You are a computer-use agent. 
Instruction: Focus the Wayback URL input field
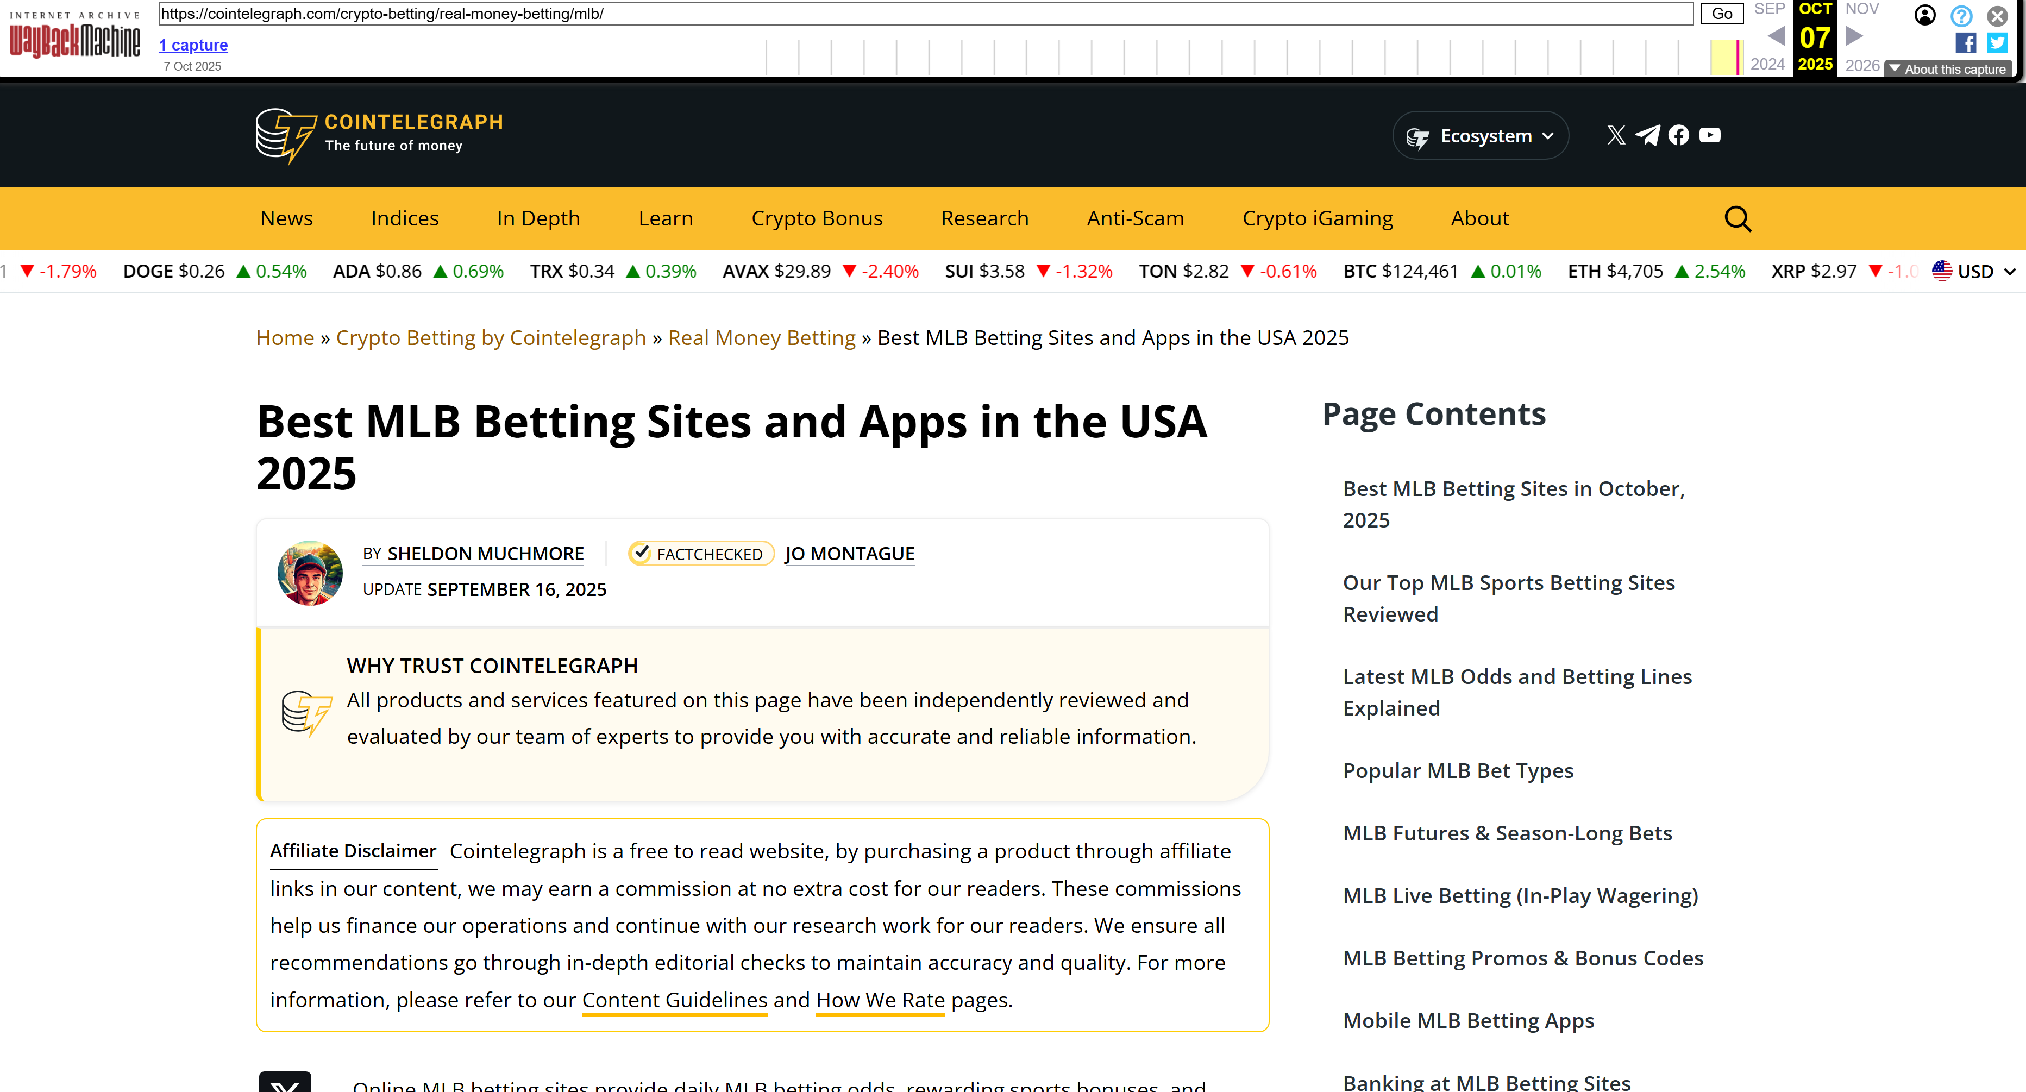coord(926,14)
